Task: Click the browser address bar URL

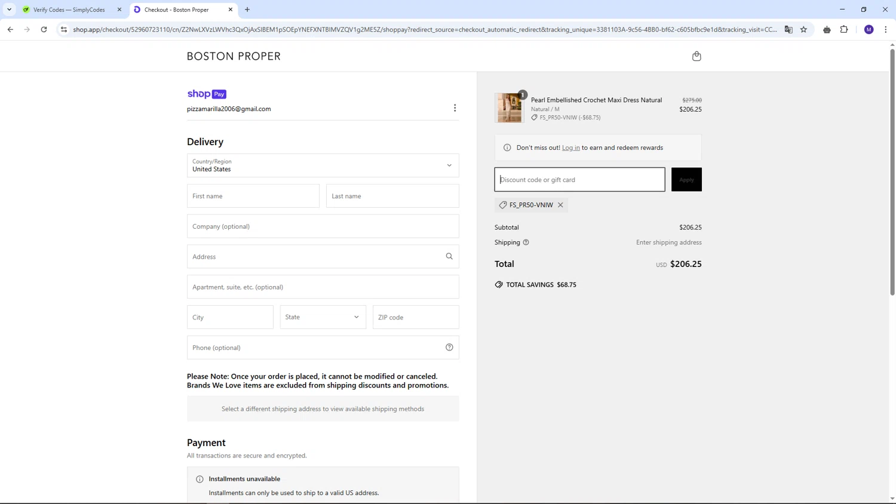Action: [425, 29]
